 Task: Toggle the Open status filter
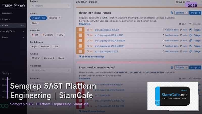[x=38, y=18]
